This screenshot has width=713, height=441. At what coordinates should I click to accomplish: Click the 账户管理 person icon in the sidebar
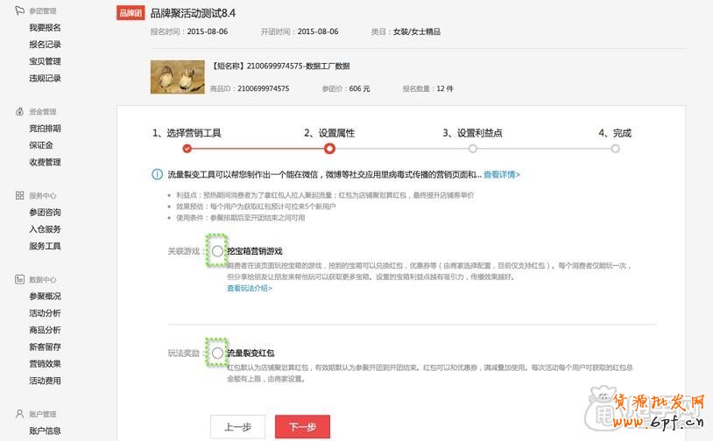tap(20, 414)
